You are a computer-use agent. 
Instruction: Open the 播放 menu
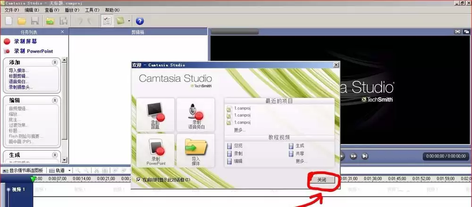pos(72,10)
